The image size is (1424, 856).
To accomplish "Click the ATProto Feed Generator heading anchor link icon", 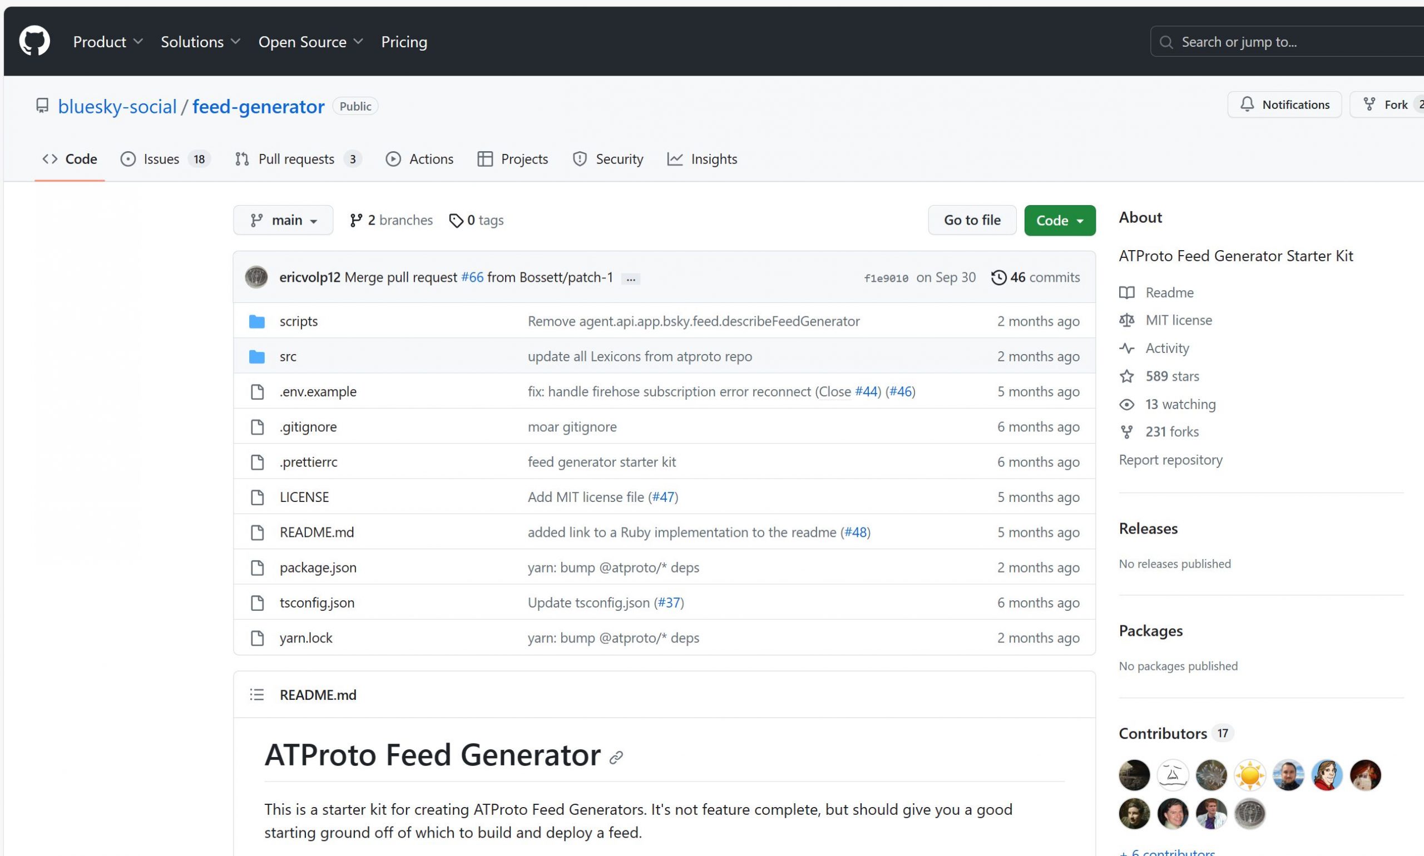I will point(616,757).
